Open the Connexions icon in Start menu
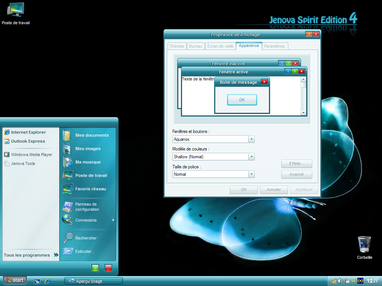This screenshot has width=382, height=286. [x=68, y=220]
